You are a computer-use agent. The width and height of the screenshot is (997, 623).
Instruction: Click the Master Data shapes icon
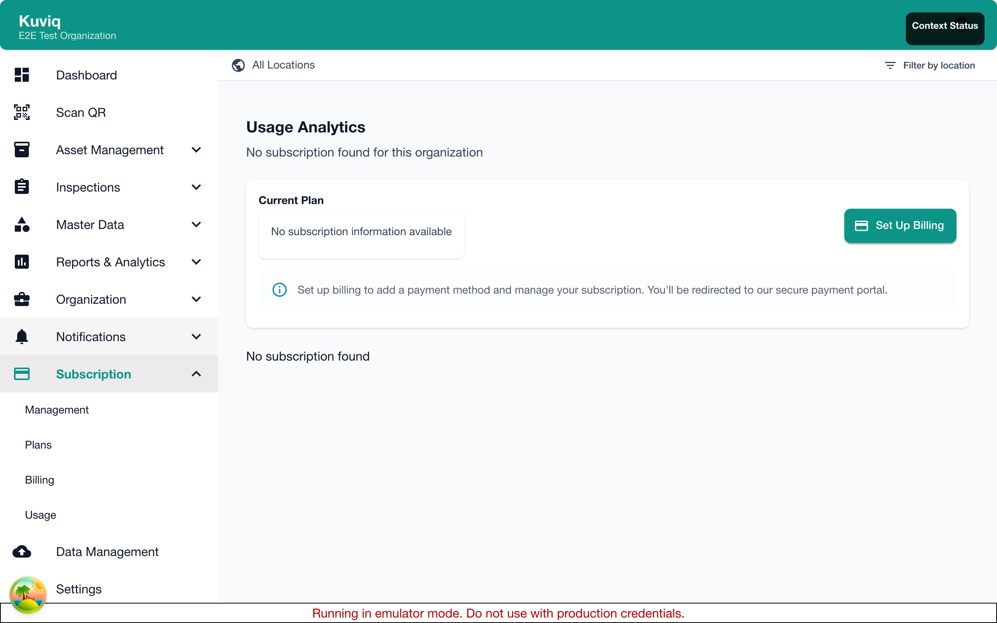22,225
